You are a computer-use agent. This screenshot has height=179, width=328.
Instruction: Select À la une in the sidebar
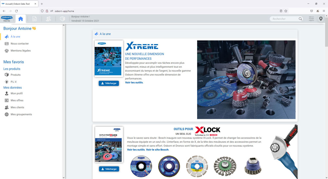15,37
